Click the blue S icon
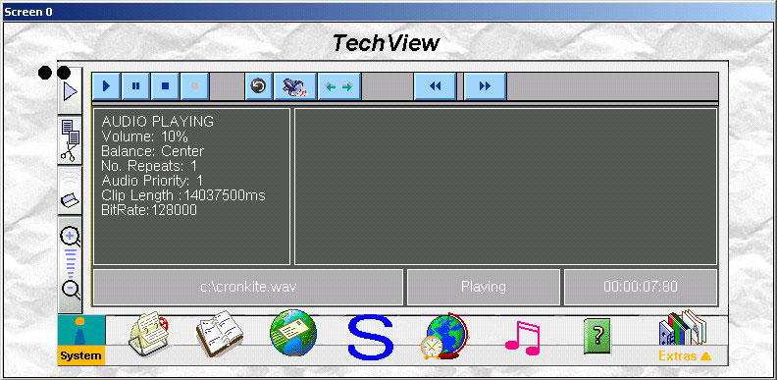This screenshot has height=380, width=777. click(x=370, y=337)
